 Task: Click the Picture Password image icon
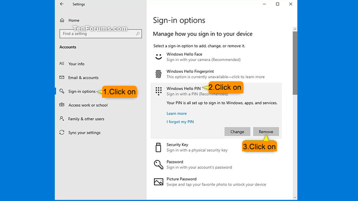(x=158, y=182)
